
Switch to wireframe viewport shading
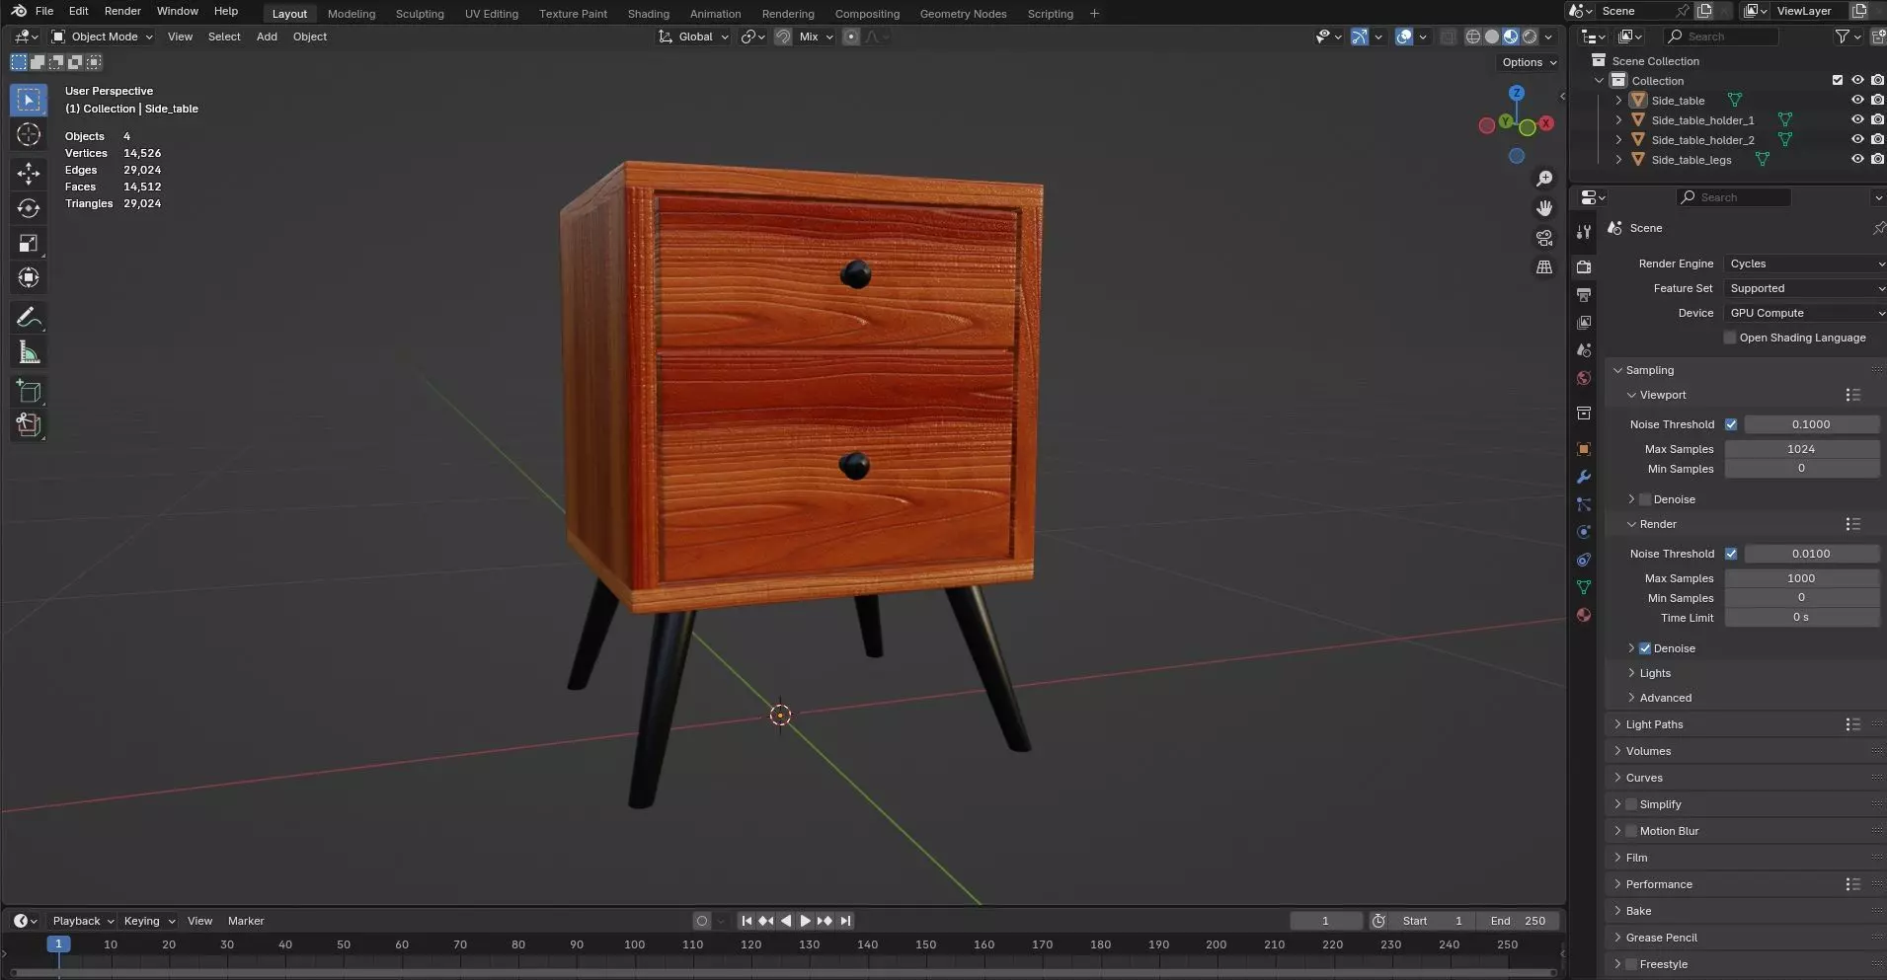(1473, 37)
